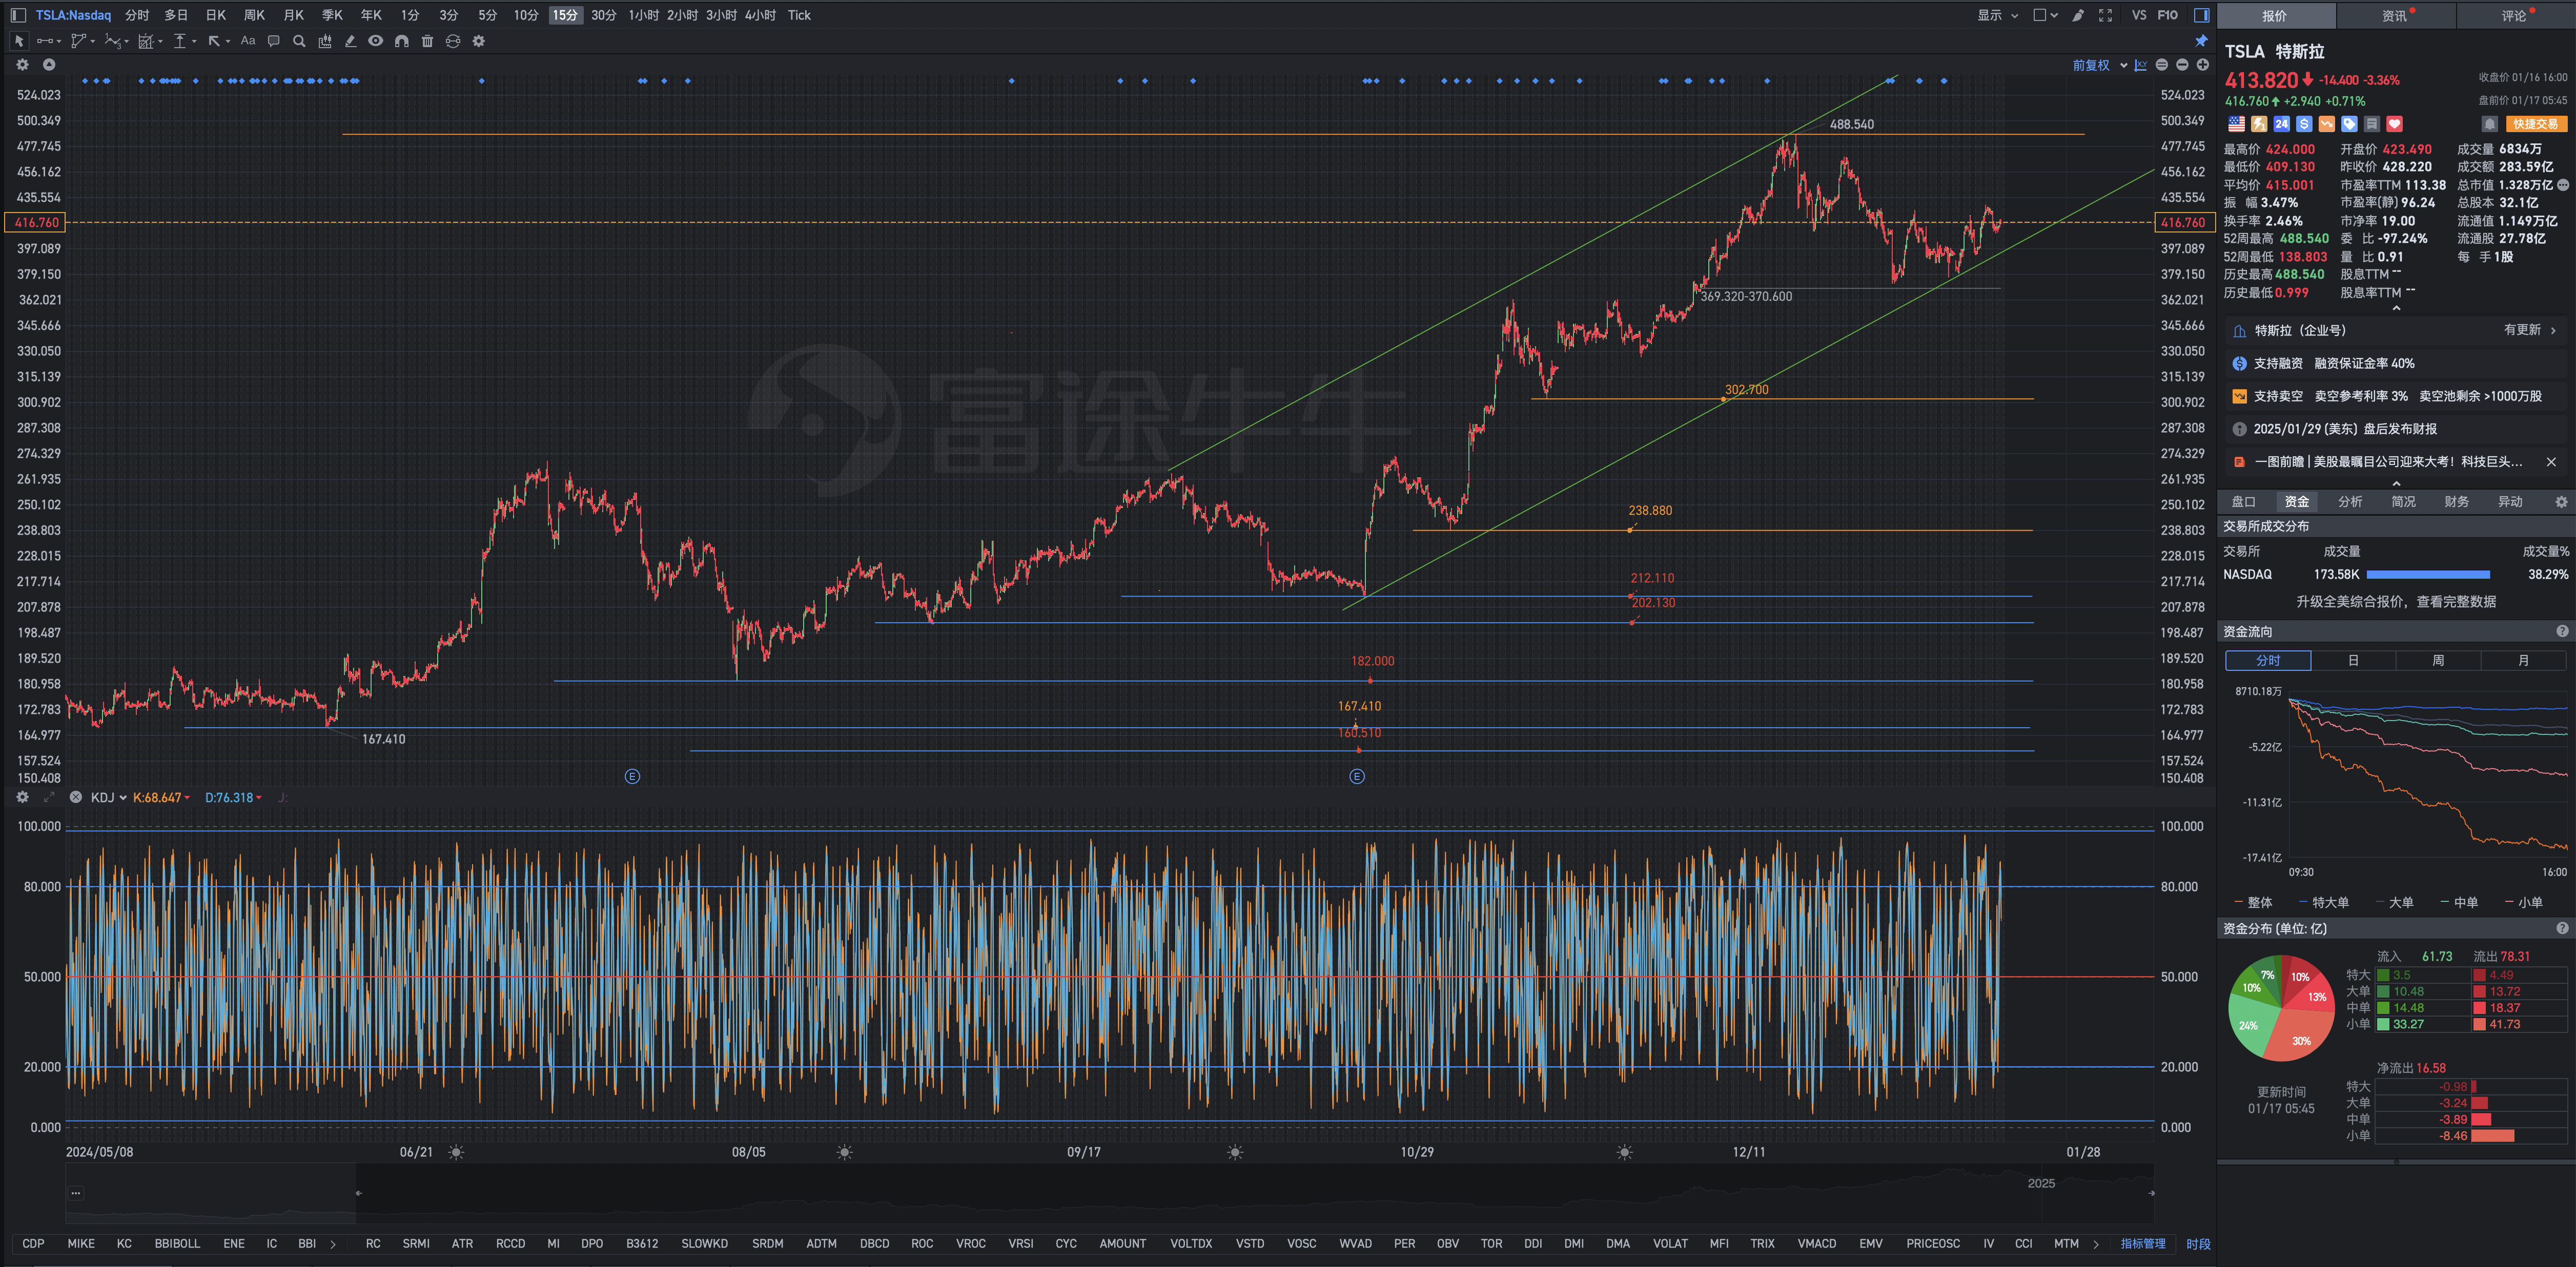The height and width of the screenshot is (1267, 2576).
Task: Maximize the KDJ indicator panel
Action: (49, 797)
